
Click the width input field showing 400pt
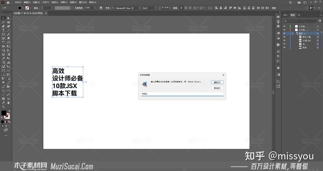(x=182, y=94)
